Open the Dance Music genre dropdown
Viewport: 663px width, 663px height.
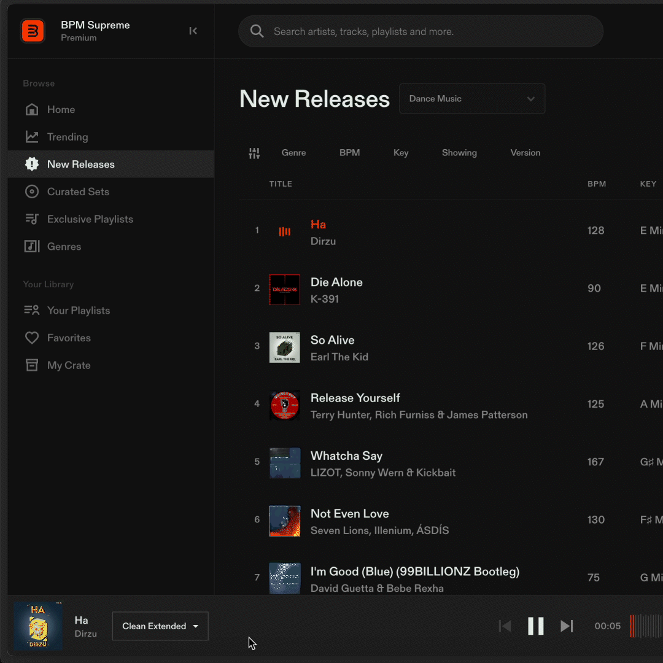[472, 98]
